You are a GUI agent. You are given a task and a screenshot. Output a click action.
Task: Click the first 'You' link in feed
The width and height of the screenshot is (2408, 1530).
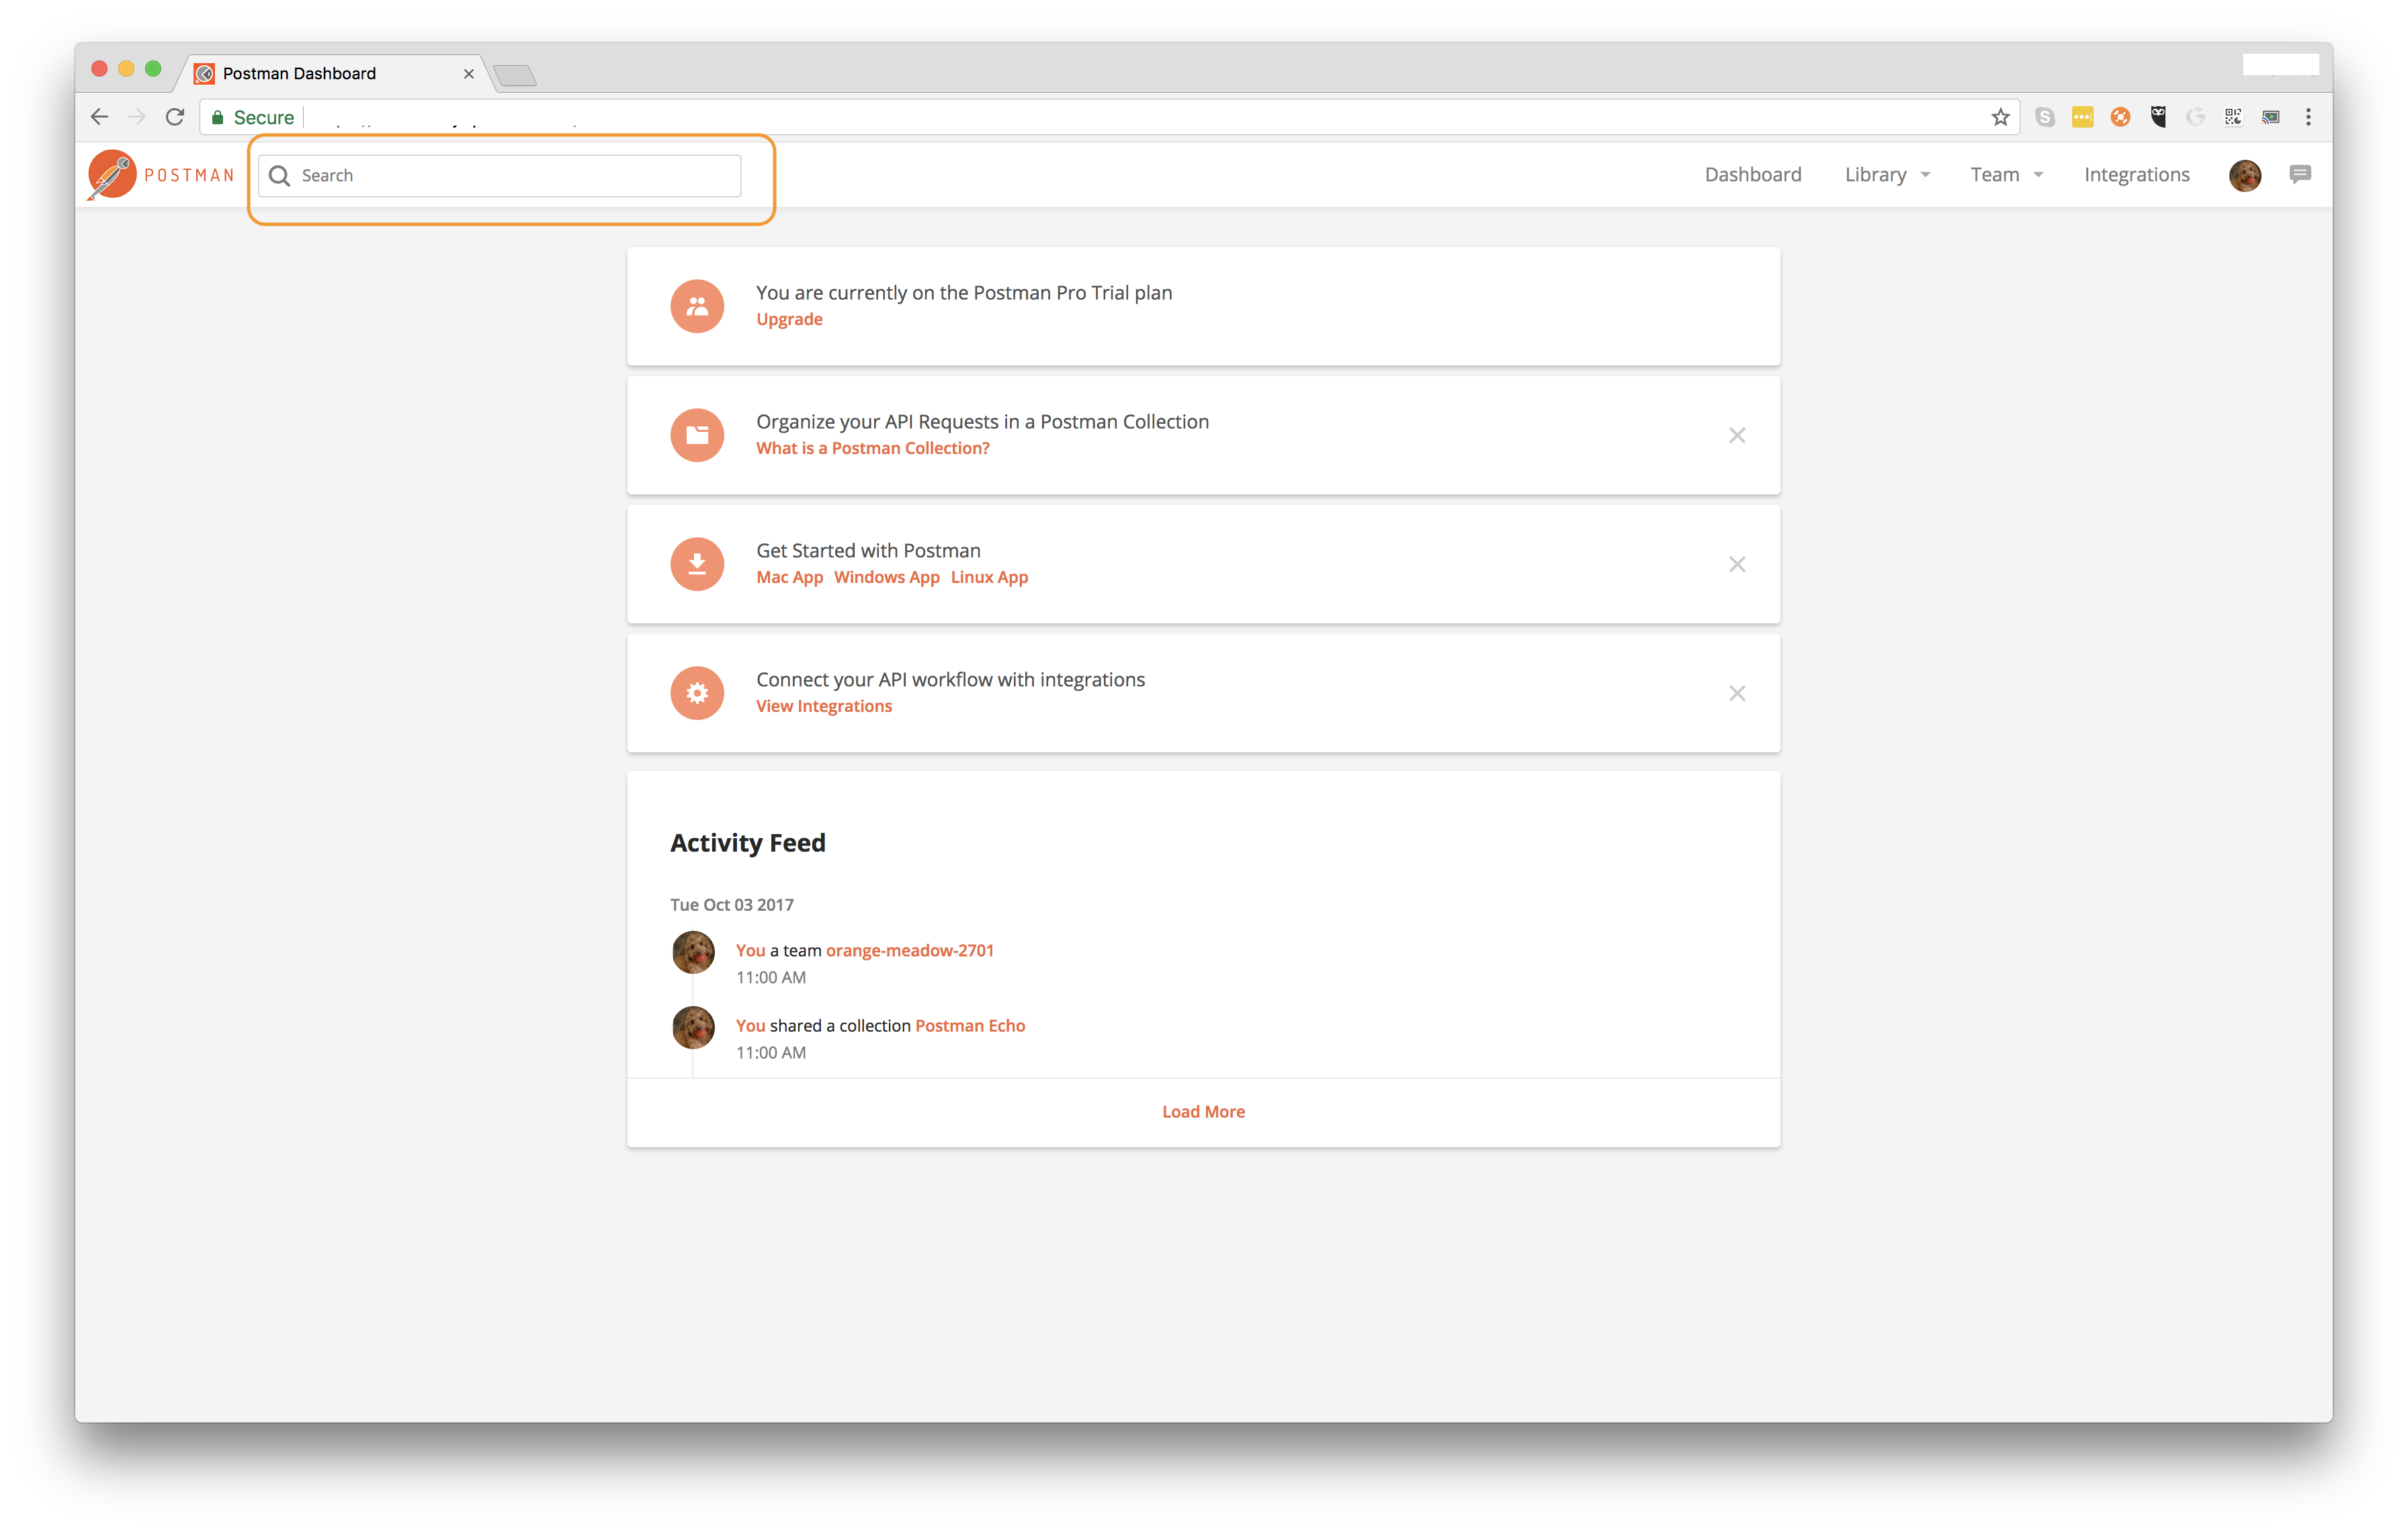click(750, 950)
